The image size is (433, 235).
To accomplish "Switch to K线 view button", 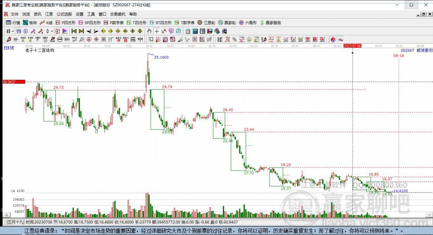I will (46, 23).
